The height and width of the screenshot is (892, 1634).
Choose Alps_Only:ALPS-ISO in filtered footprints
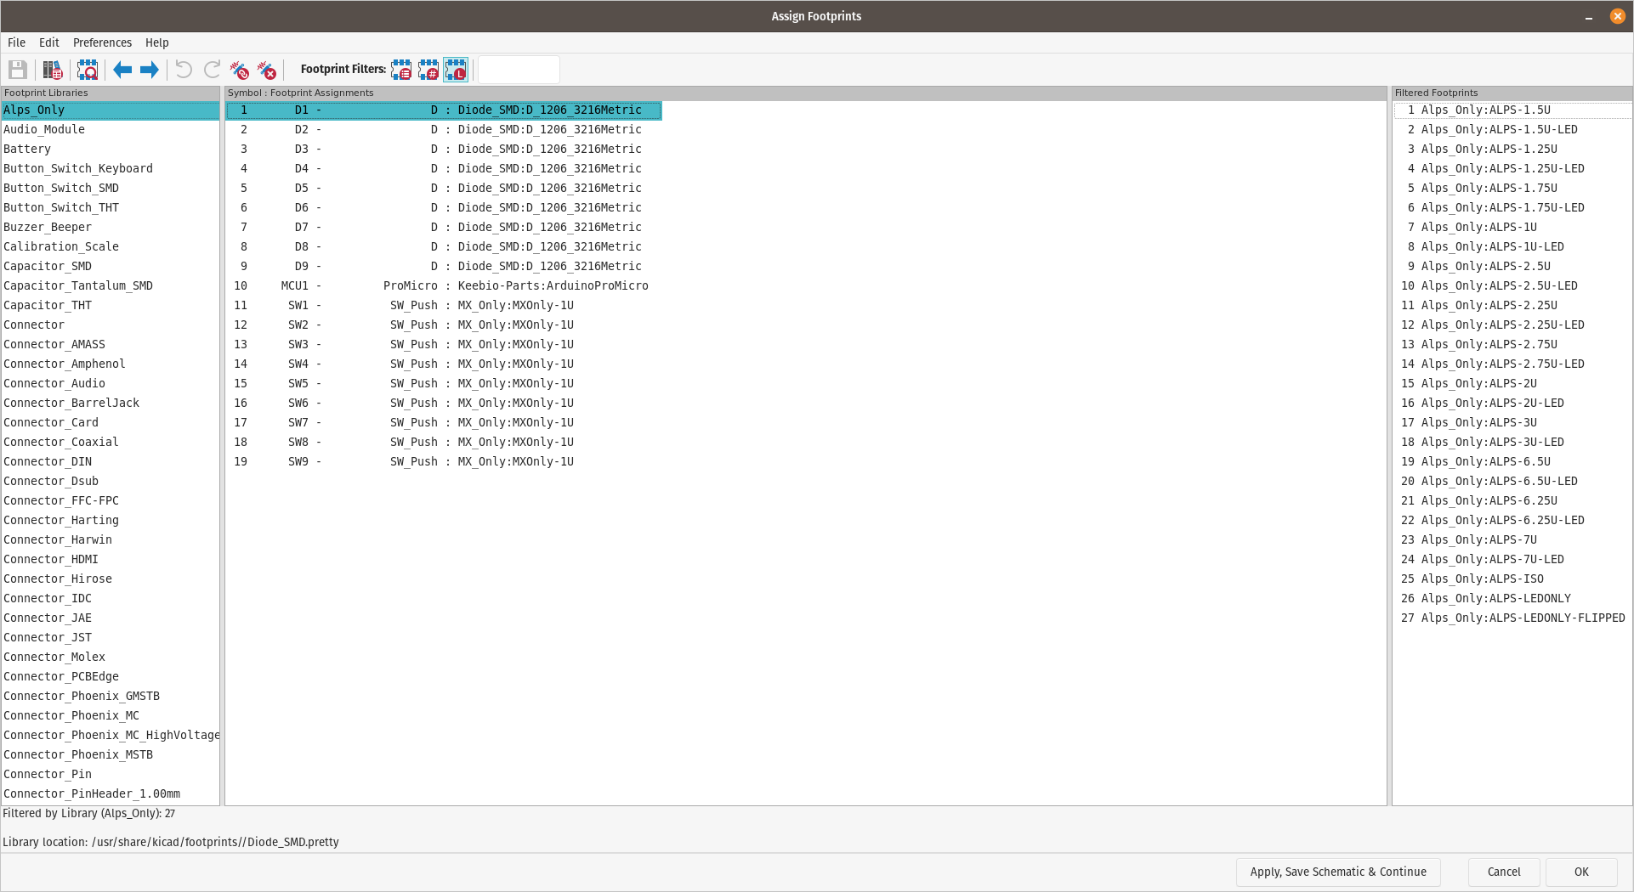[x=1482, y=579]
